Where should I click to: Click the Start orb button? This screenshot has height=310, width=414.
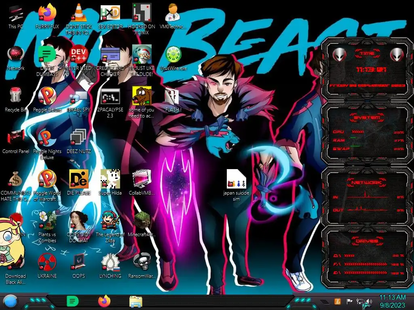click(10, 302)
